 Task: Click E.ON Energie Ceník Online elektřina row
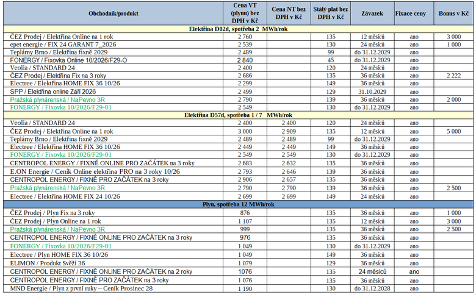238,171
